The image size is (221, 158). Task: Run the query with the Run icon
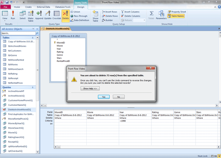13,15
